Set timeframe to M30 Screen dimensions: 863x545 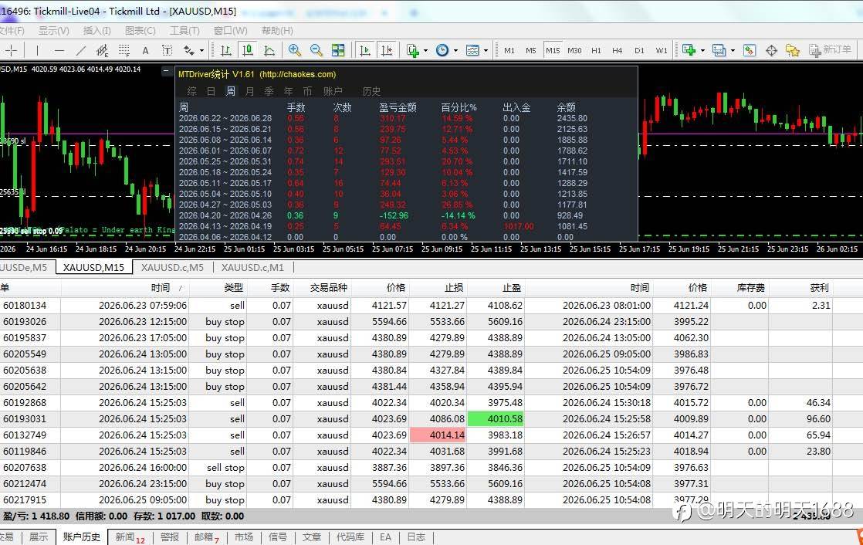(574, 51)
